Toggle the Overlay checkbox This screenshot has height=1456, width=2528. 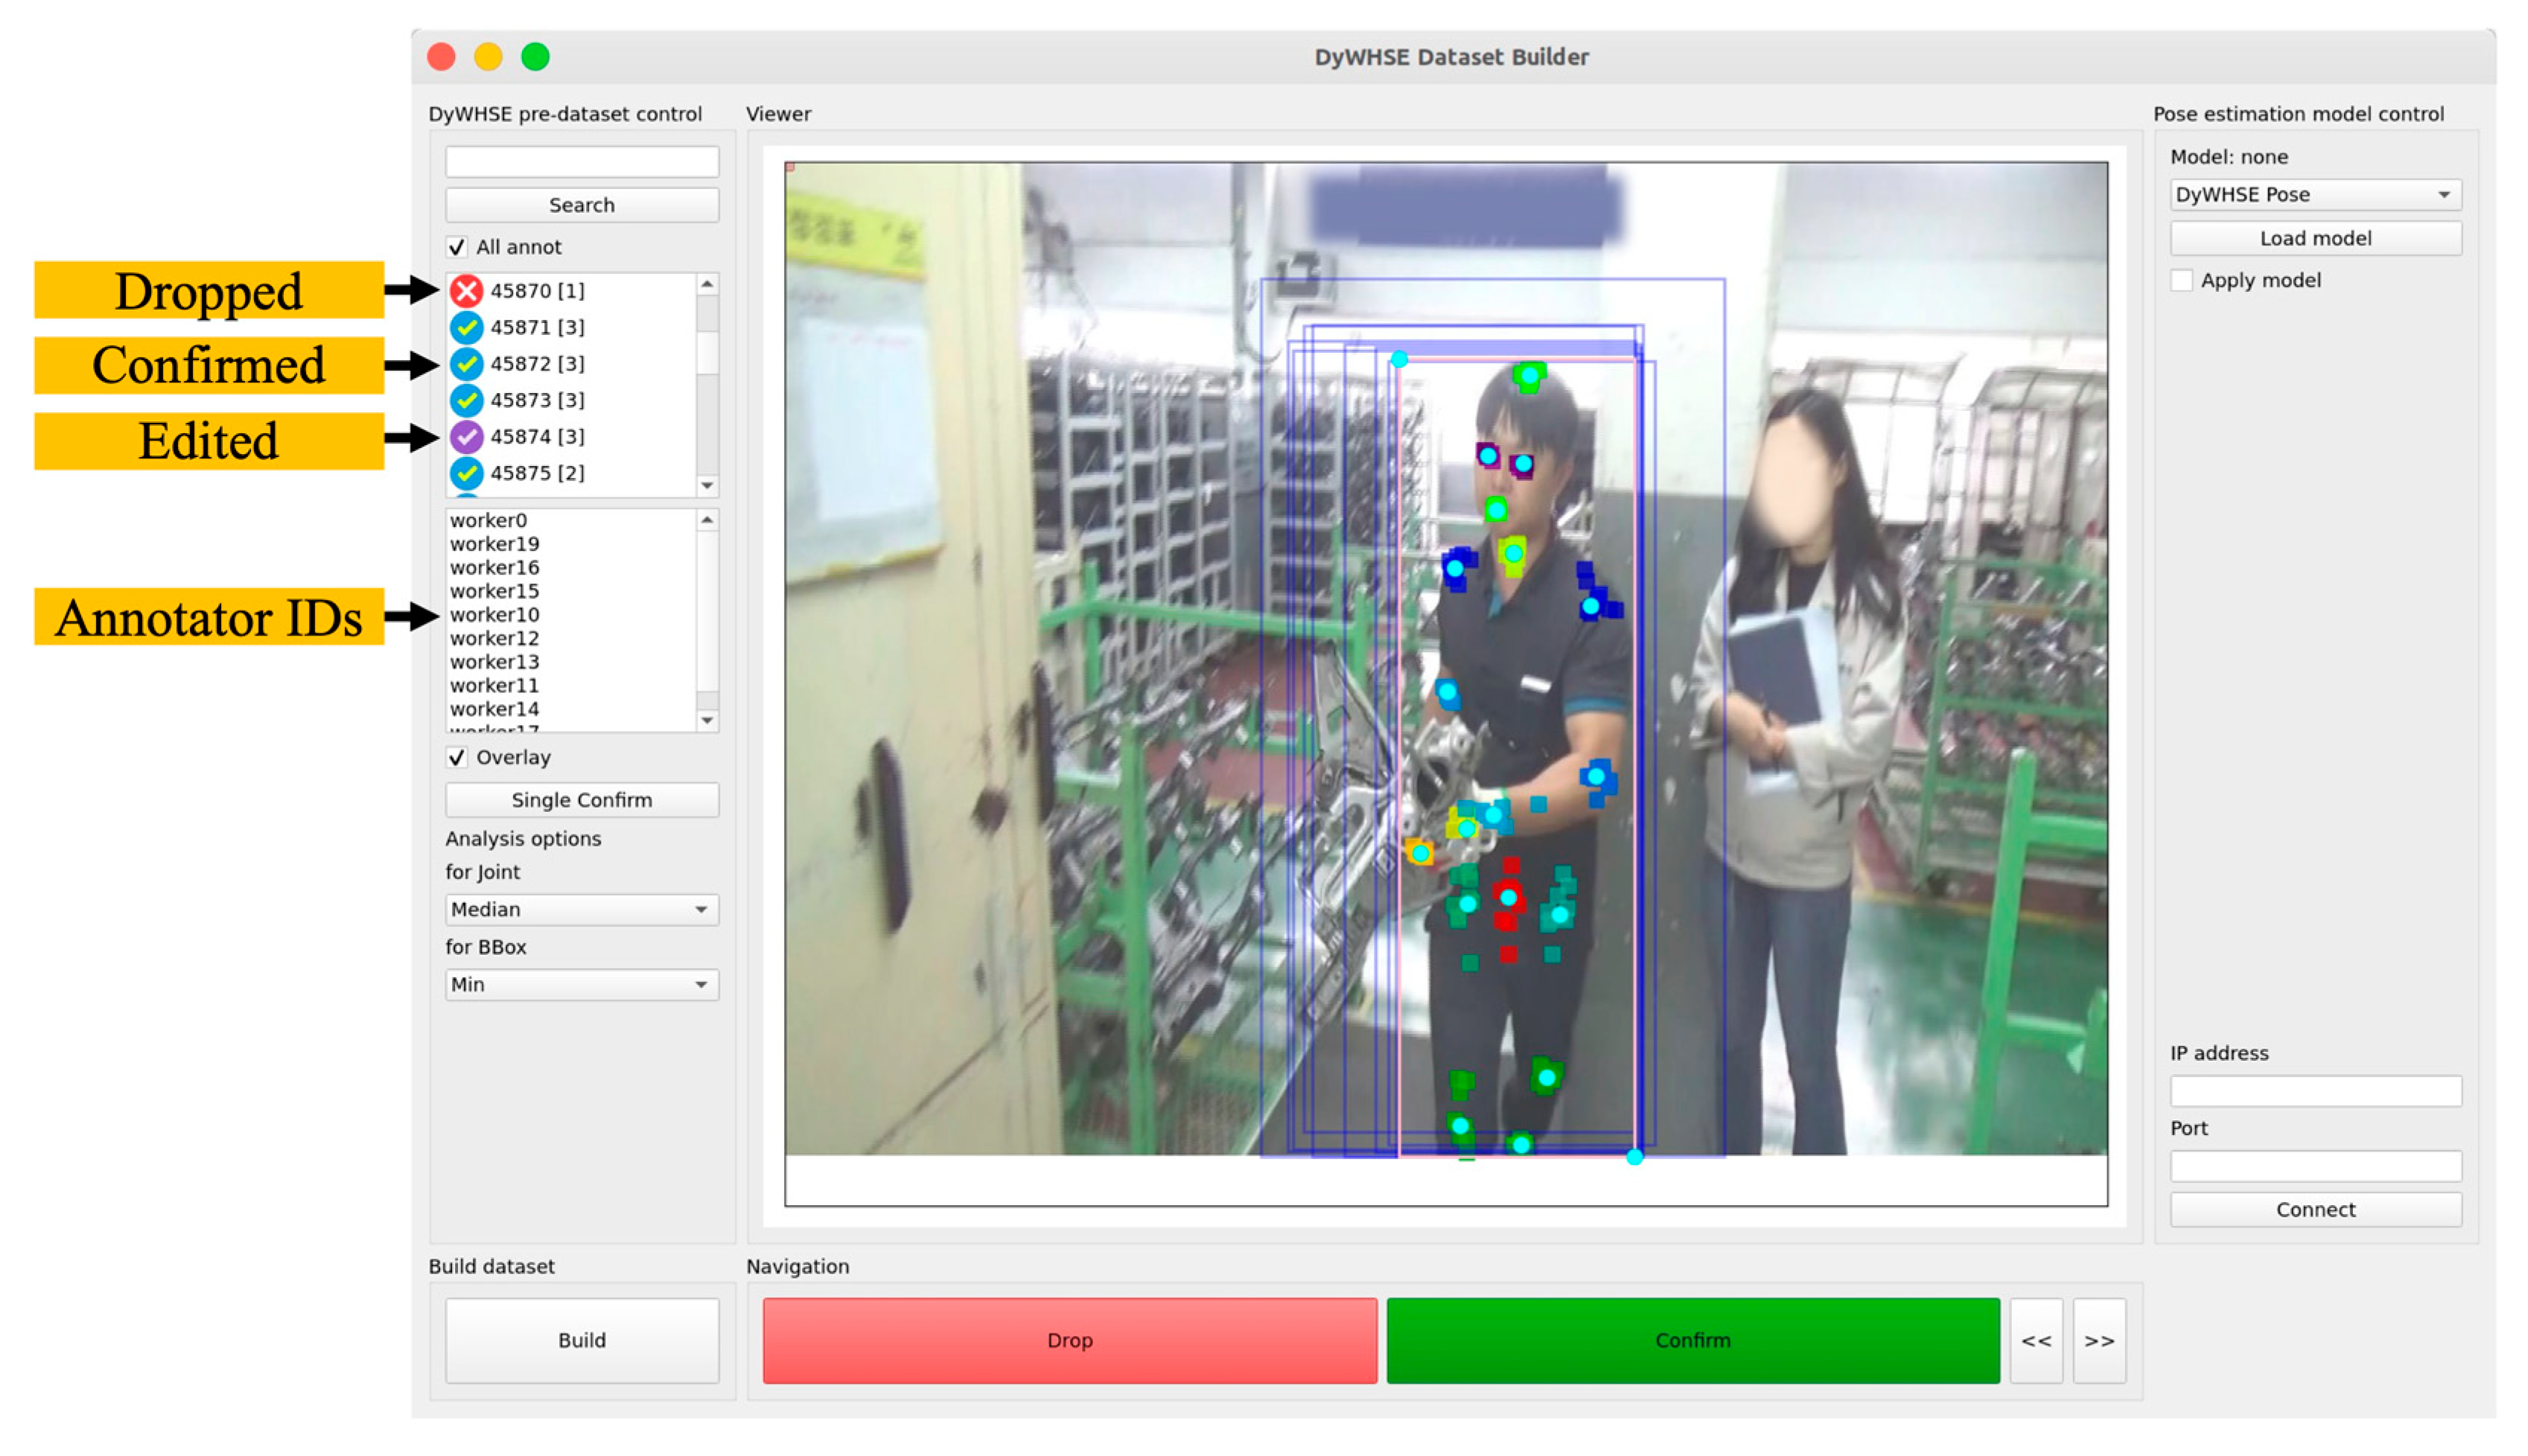[x=457, y=757]
